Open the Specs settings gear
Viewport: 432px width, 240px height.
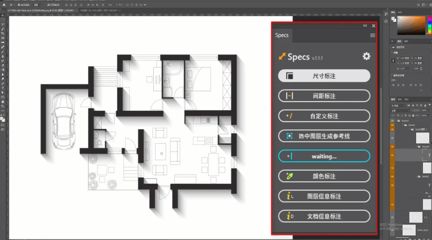tap(366, 56)
